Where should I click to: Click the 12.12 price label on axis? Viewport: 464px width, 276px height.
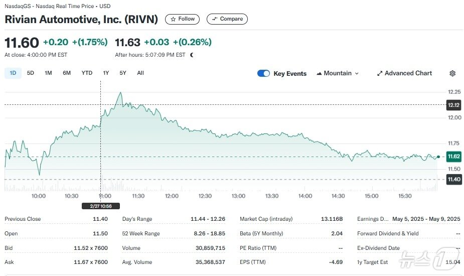click(453, 105)
